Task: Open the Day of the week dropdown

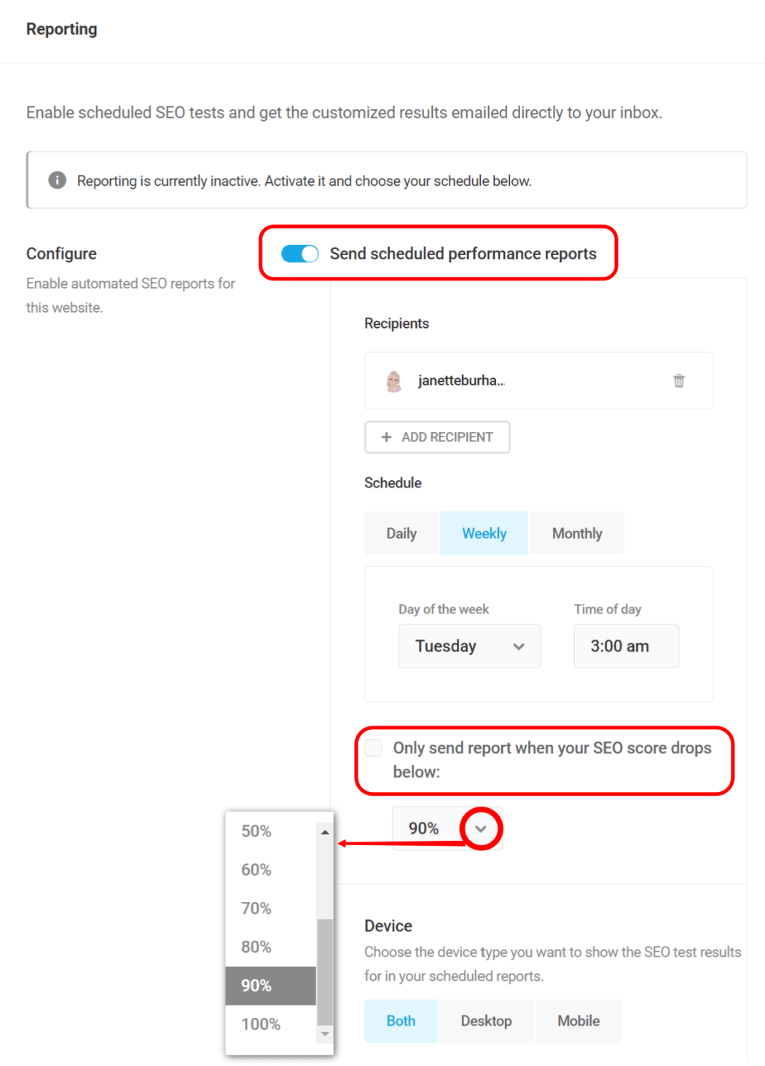Action: 469,646
